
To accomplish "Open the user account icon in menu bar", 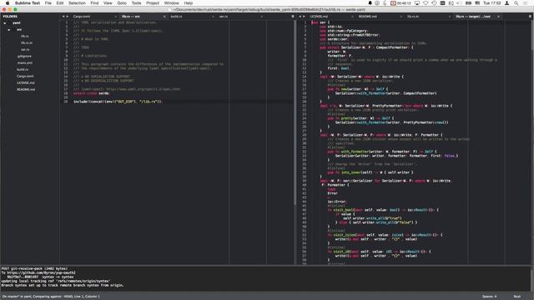I will pyautogui.click(x=506, y=3).
